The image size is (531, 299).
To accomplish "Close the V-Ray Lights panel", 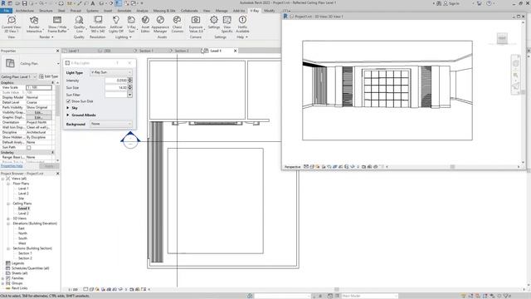I will pyautogui.click(x=129, y=63).
